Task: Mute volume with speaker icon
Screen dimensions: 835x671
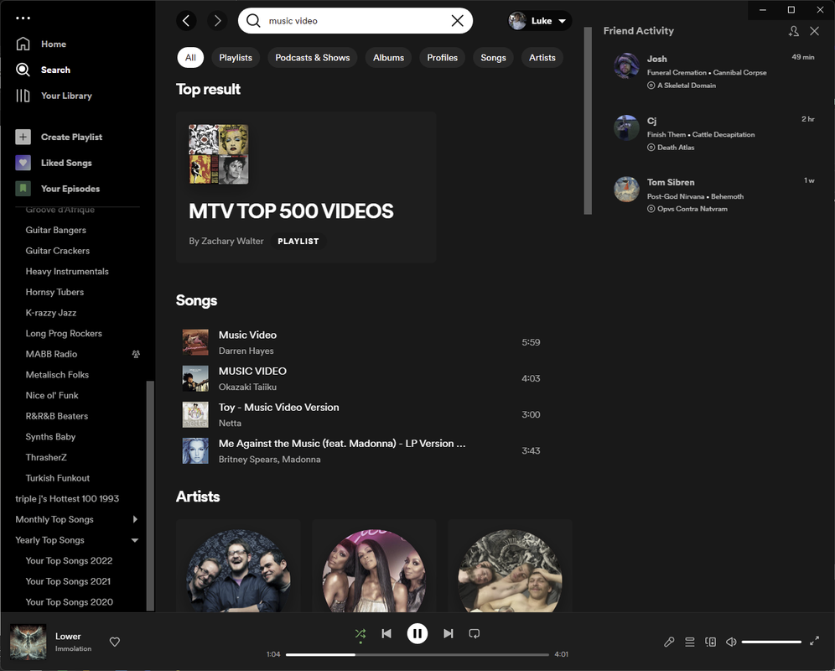Action: point(731,642)
